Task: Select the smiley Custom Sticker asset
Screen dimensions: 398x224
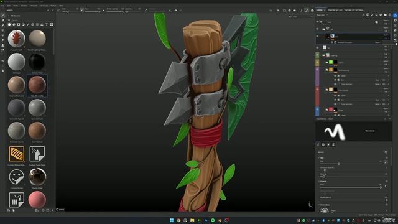Action: pyautogui.click(x=17, y=177)
